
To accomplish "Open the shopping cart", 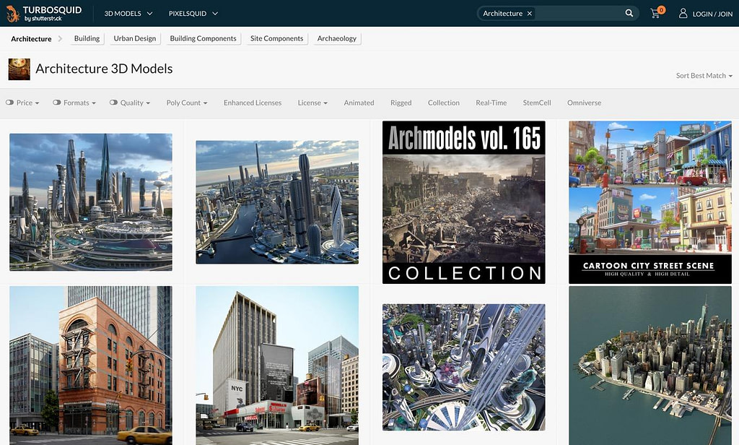I will click(655, 13).
